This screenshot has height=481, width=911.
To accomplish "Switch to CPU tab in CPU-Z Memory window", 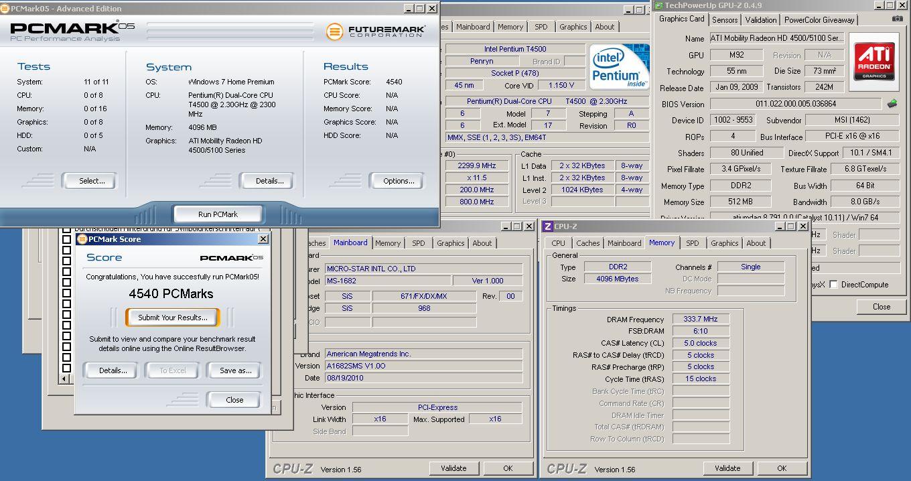I will pos(559,243).
